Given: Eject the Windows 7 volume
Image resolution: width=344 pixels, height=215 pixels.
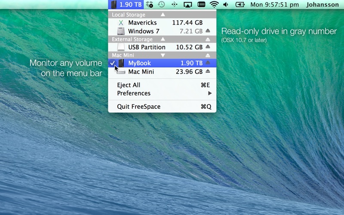Looking at the screenshot, I should pyautogui.click(x=208, y=31).
